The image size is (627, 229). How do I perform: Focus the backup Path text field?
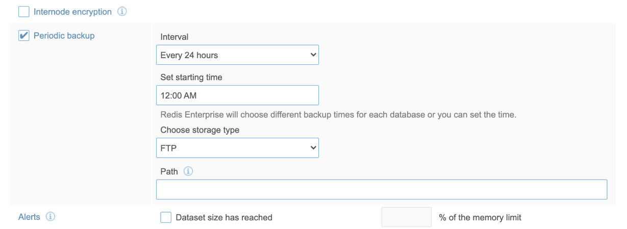[381, 189]
